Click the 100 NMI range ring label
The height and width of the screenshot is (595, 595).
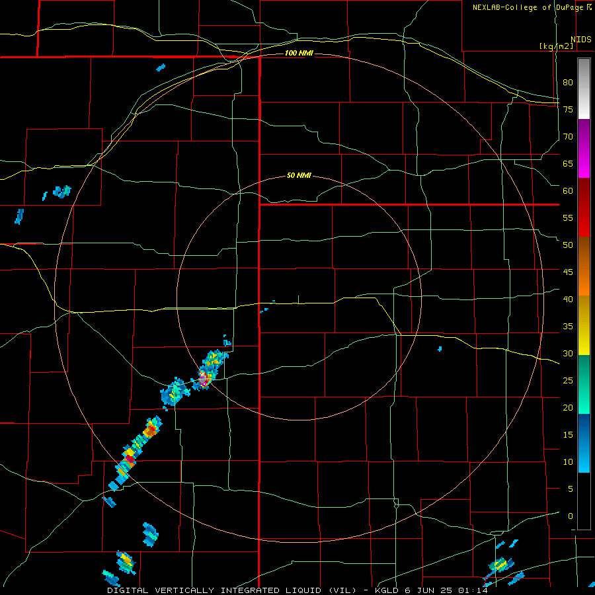[x=299, y=53]
